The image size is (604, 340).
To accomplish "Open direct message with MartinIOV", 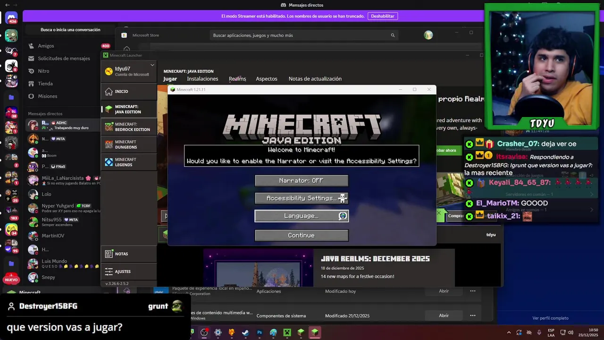I will tap(63, 236).
